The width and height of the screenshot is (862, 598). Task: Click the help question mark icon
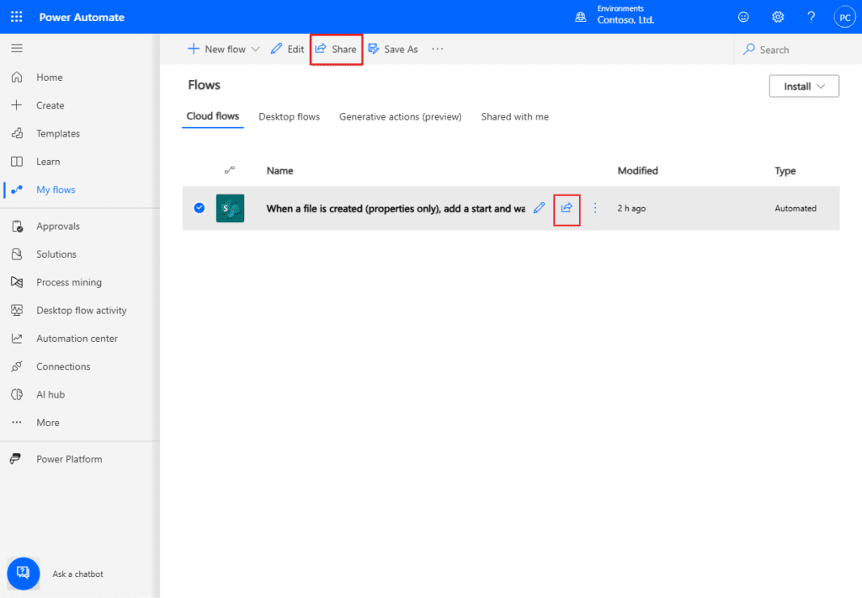[x=811, y=17]
